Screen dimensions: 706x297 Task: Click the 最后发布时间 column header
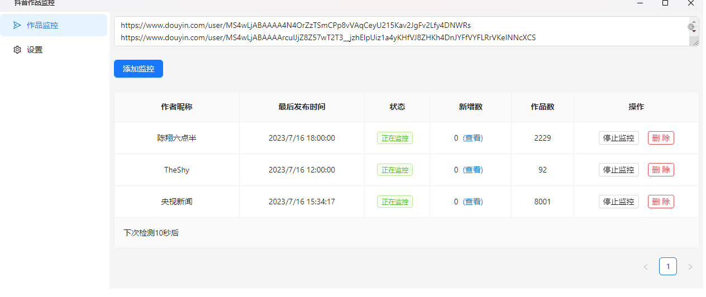tap(302, 107)
